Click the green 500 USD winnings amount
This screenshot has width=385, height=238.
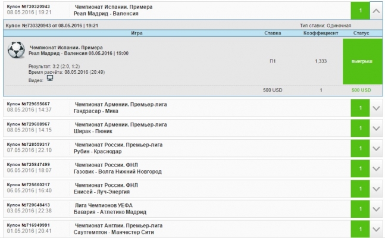(361, 90)
